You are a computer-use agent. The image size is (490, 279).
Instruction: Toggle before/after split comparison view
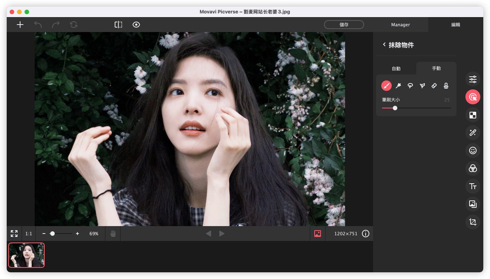pos(118,25)
